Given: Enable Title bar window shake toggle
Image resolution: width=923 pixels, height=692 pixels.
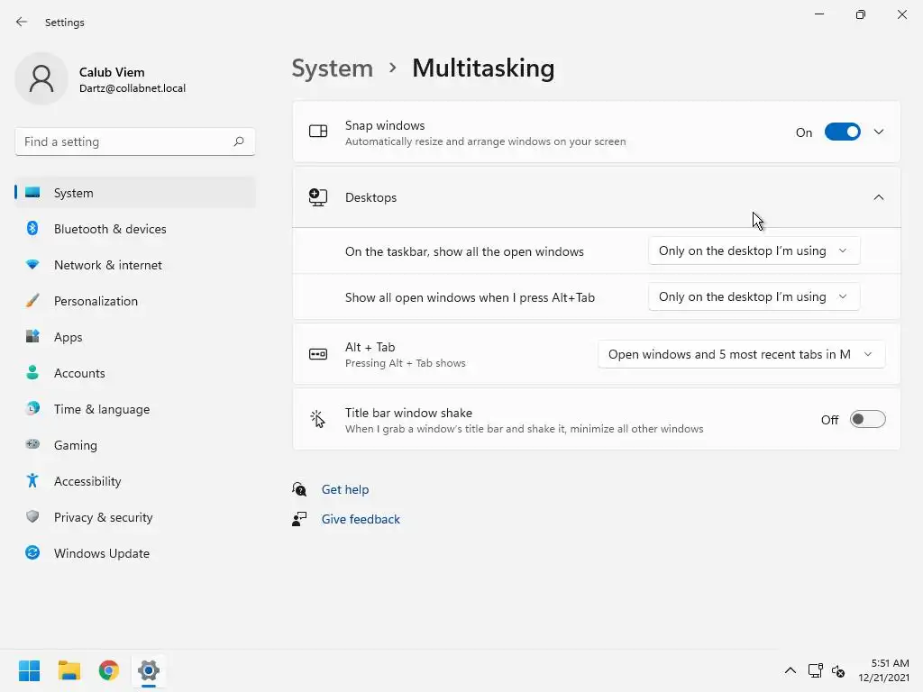Looking at the screenshot, I should click(868, 419).
